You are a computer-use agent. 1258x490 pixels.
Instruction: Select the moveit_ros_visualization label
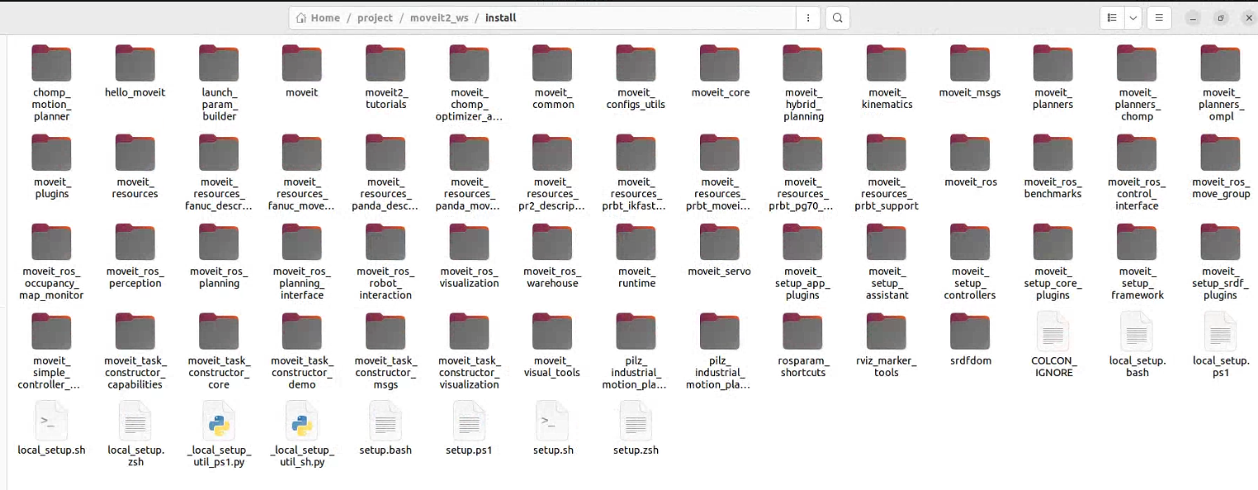pos(470,276)
